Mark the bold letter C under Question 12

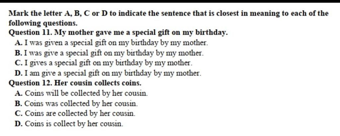tap(18, 113)
